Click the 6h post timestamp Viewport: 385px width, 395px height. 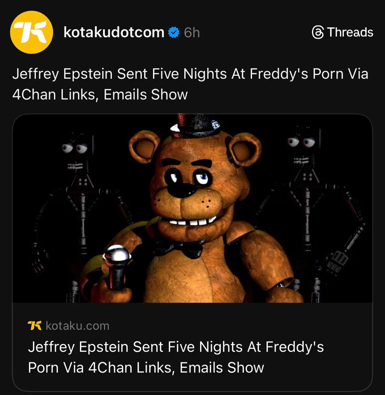pos(192,33)
